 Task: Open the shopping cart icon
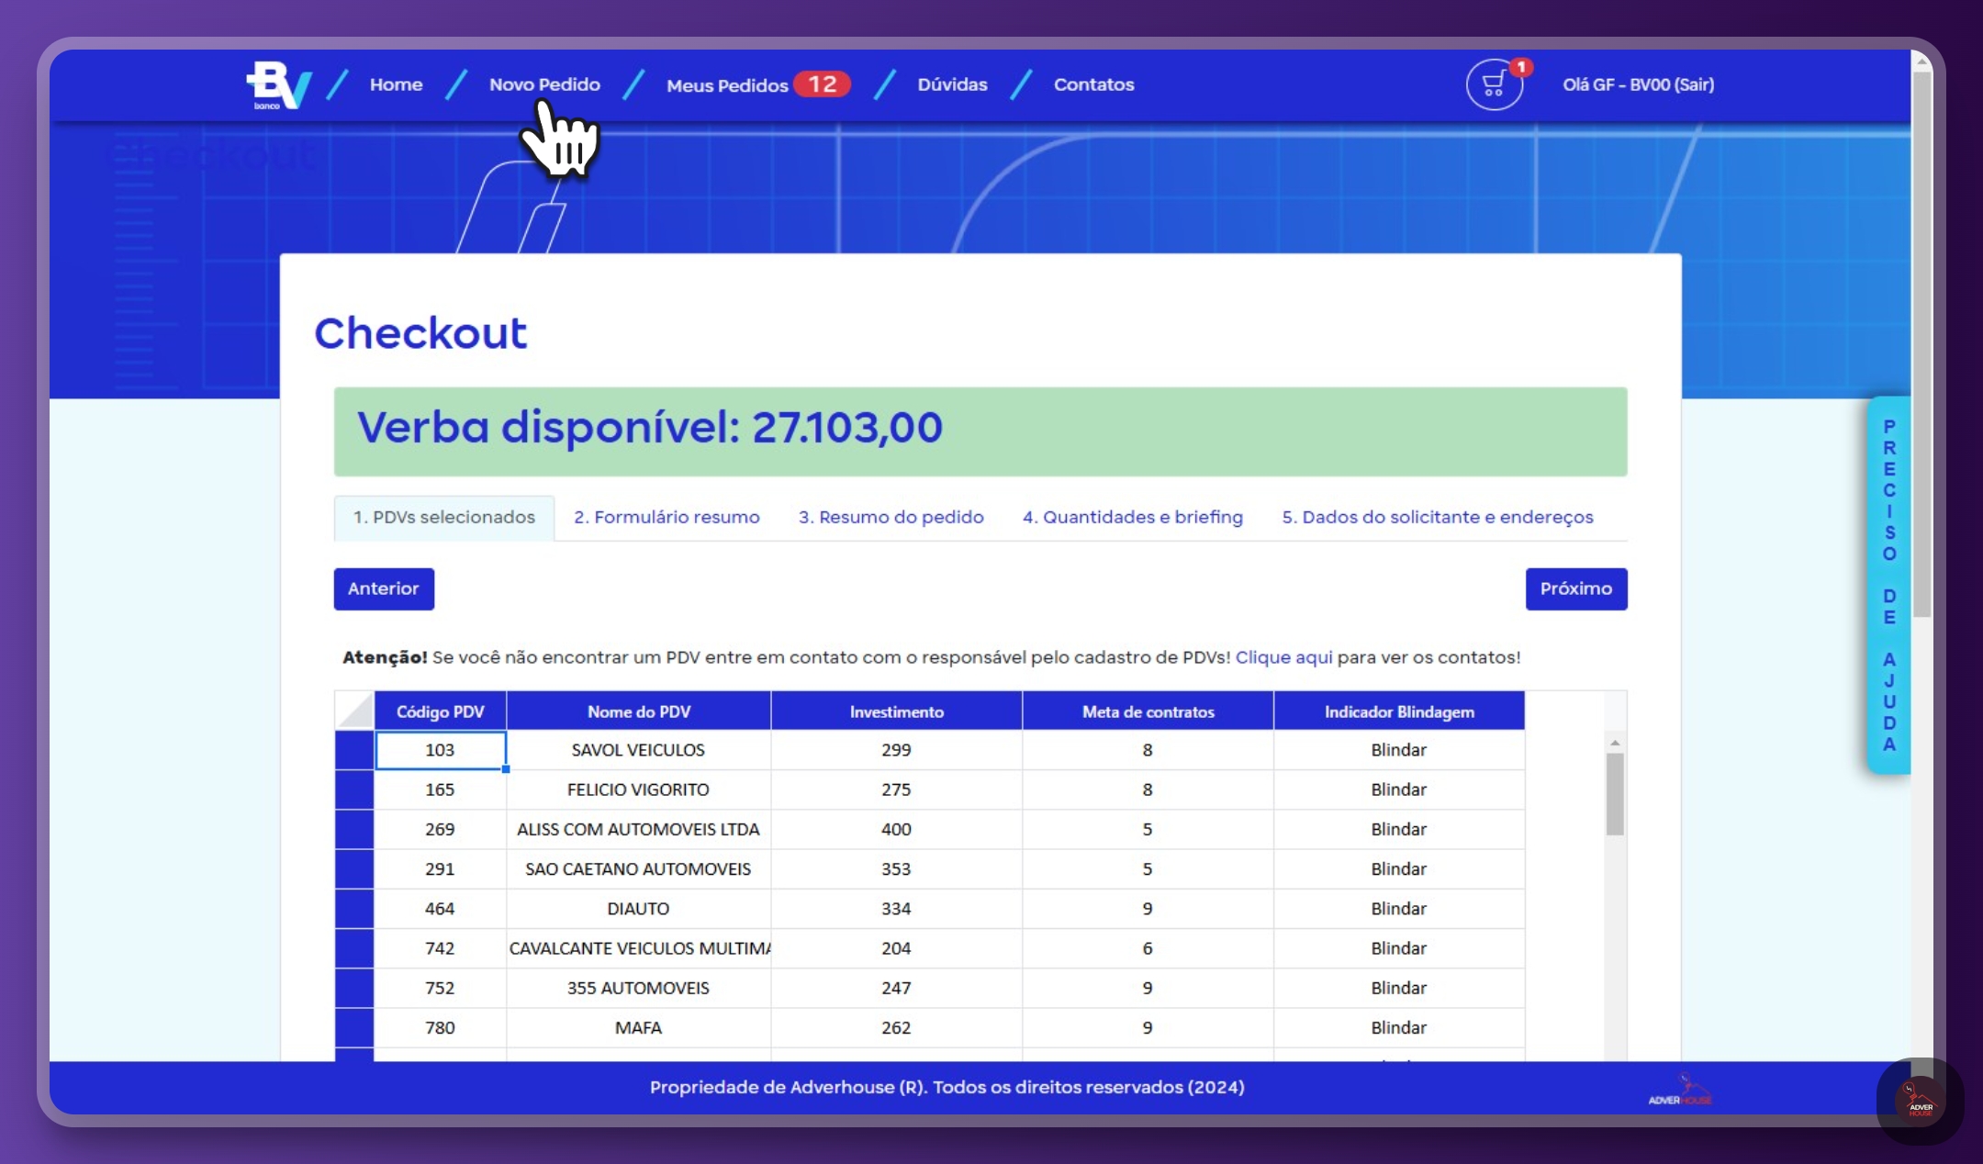(1494, 84)
